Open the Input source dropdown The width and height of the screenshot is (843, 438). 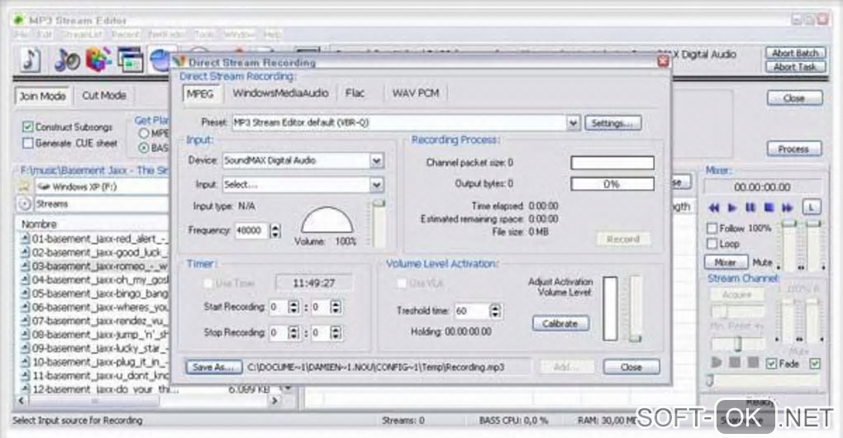(376, 185)
